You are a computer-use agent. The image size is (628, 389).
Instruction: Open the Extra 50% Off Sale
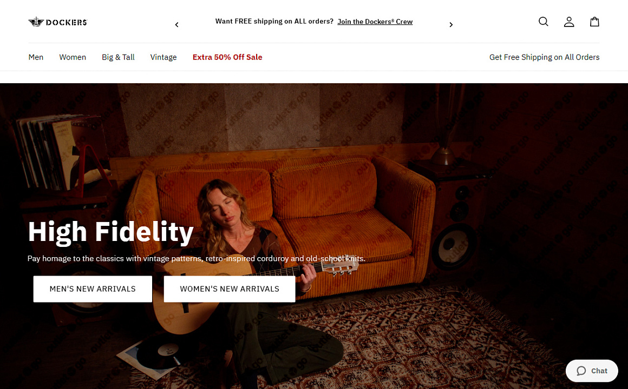(227, 57)
